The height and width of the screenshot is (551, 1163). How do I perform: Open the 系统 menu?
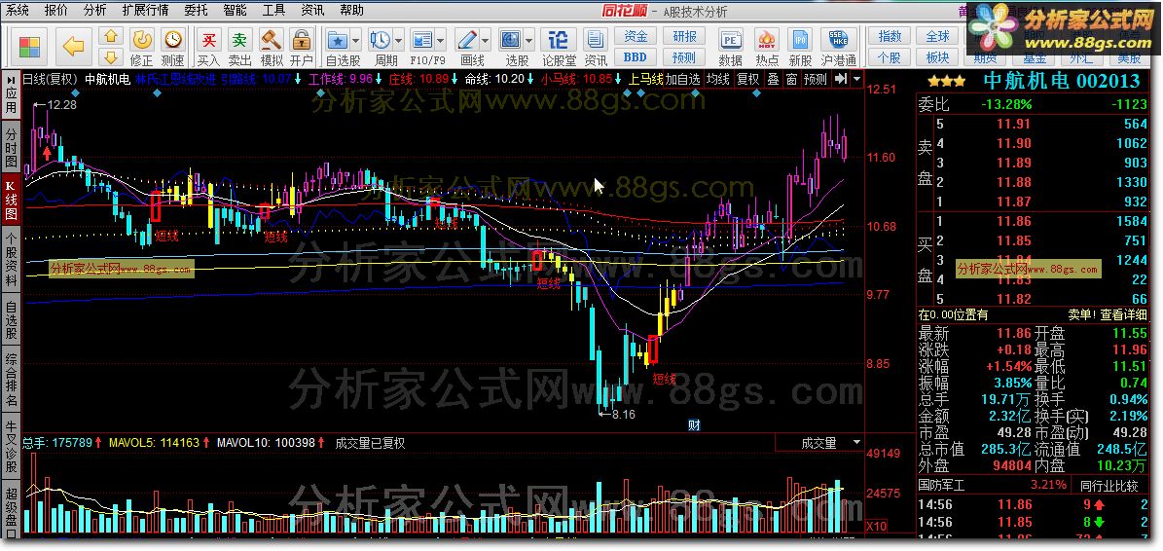[x=18, y=11]
